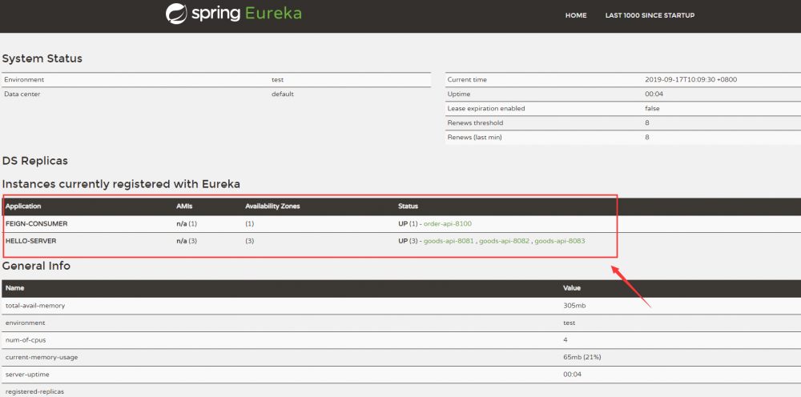The width and height of the screenshot is (801, 397).
Task: Select n/a (1) AMIs cell for FEIGN-CONSUMER
Action: coord(187,224)
